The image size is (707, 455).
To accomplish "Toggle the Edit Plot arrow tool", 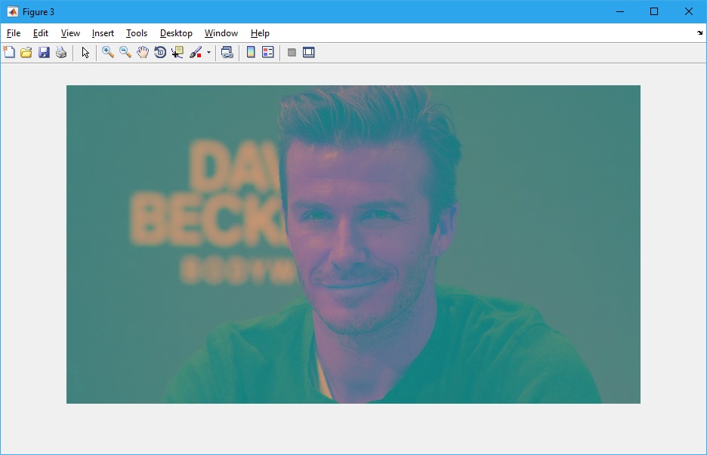I will 85,53.
